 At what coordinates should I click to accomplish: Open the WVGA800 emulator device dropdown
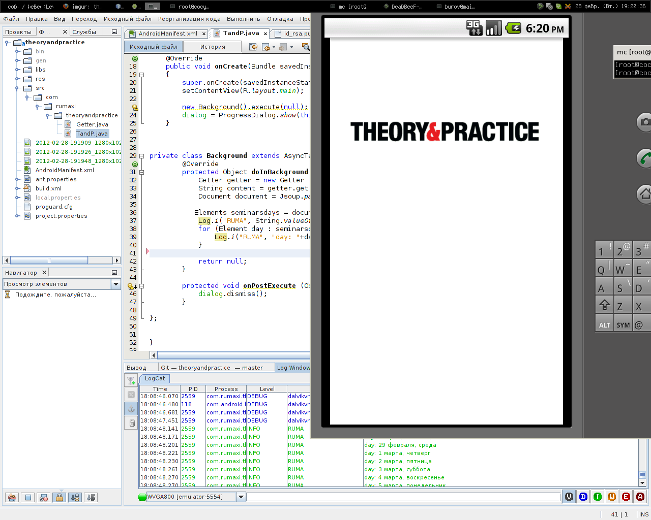pos(241,497)
